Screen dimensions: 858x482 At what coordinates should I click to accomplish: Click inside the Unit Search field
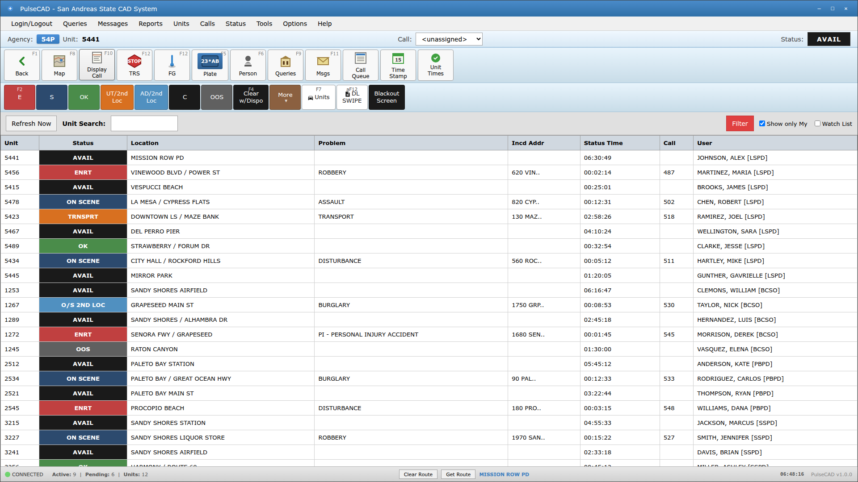click(x=144, y=123)
